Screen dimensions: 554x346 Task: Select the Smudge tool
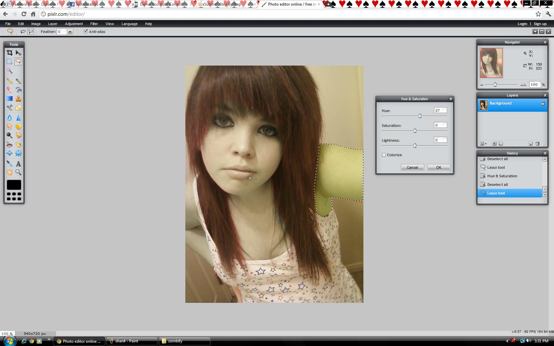(10, 127)
